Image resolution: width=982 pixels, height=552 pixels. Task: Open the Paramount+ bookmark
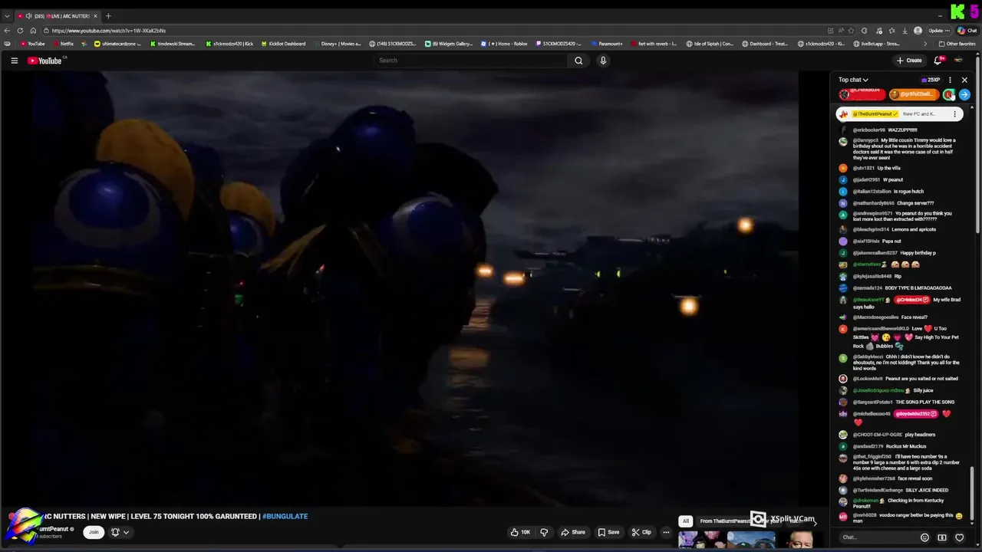point(607,44)
